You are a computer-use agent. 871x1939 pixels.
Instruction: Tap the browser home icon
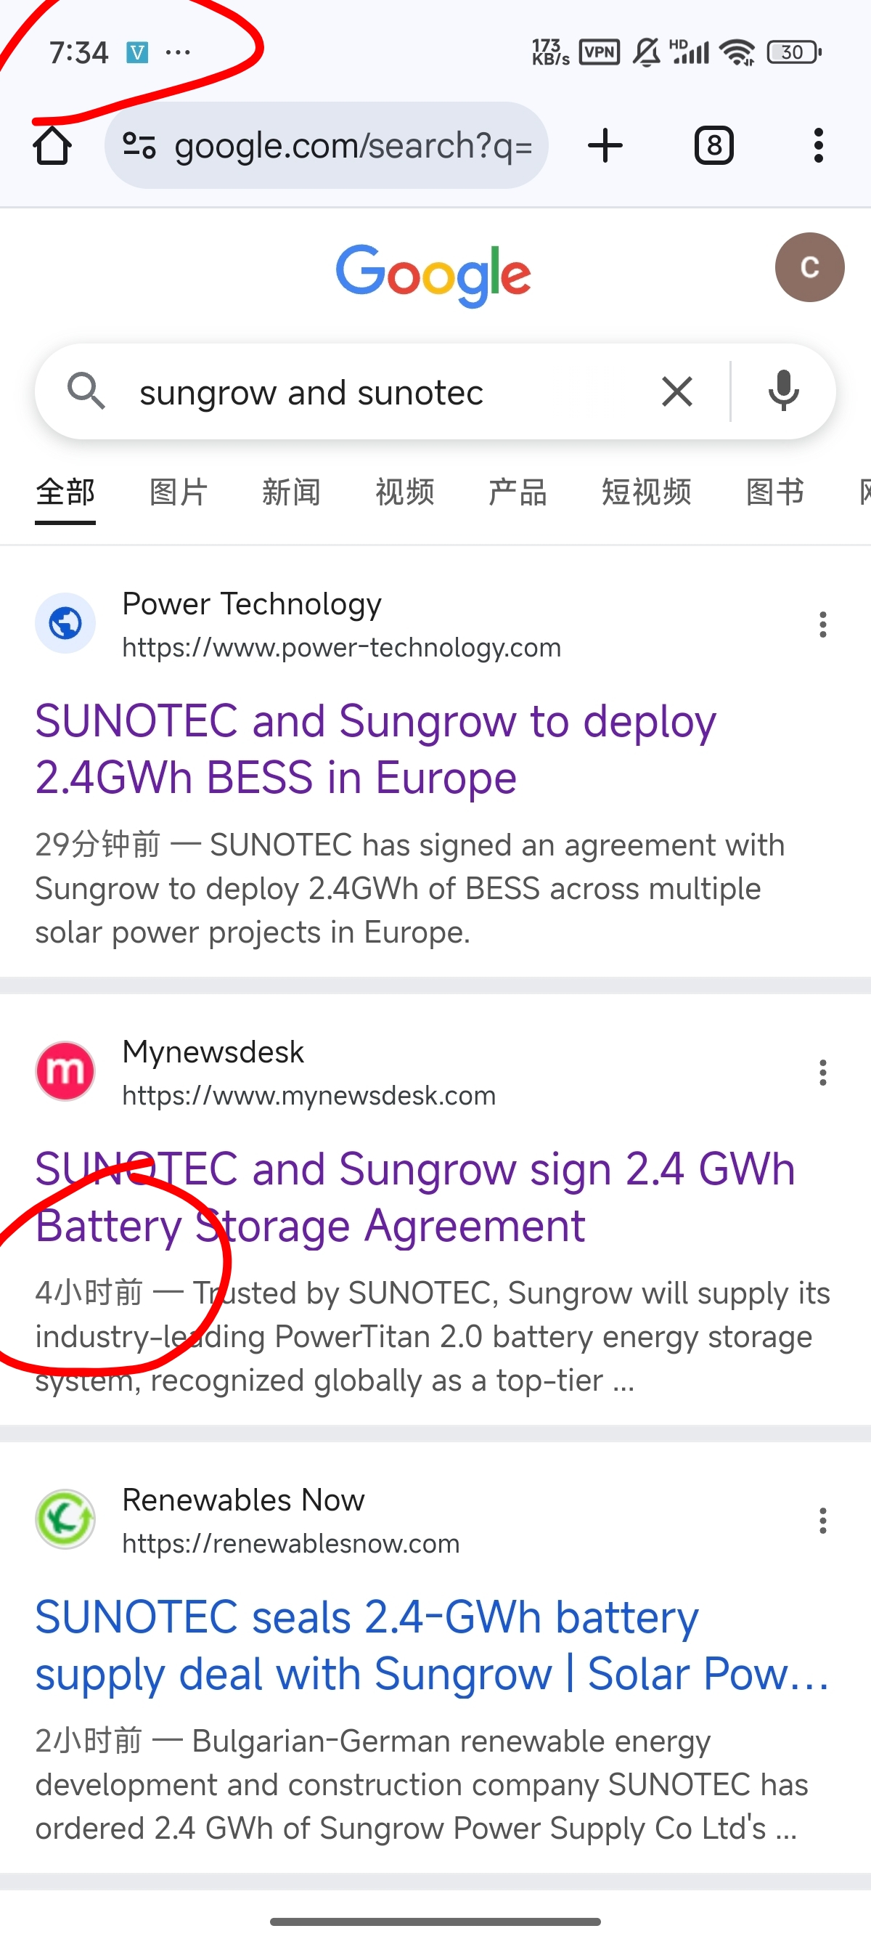[53, 145]
